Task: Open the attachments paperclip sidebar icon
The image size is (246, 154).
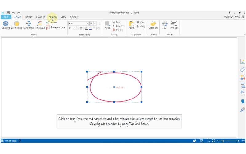Action: pos(243,70)
